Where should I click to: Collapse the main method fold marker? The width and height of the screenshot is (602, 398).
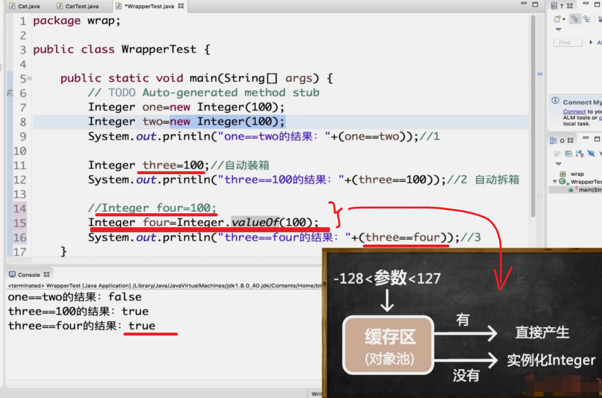pyautogui.click(x=29, y=78)
